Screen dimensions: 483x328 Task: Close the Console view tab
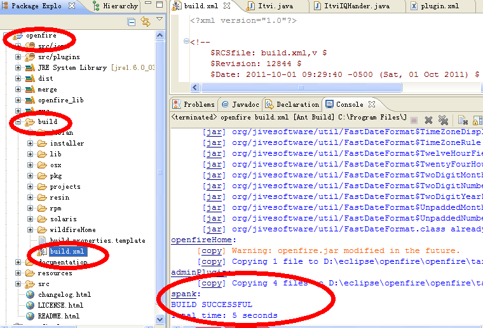[372, 104]
